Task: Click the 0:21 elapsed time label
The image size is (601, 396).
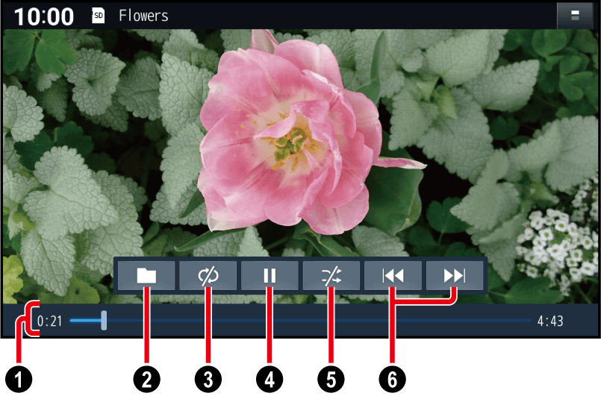Action: coord(49,321)
